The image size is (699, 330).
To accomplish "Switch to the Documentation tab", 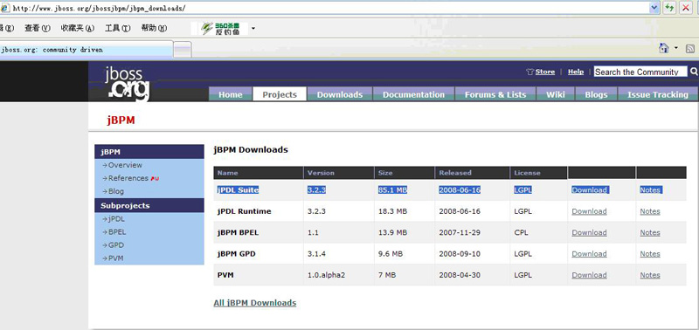I will [x=413, y=94].
